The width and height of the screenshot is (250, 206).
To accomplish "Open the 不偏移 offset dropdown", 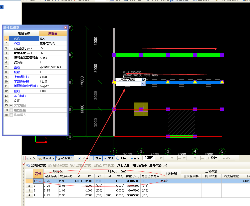I will pyautogui.click(x=156, y=158).
